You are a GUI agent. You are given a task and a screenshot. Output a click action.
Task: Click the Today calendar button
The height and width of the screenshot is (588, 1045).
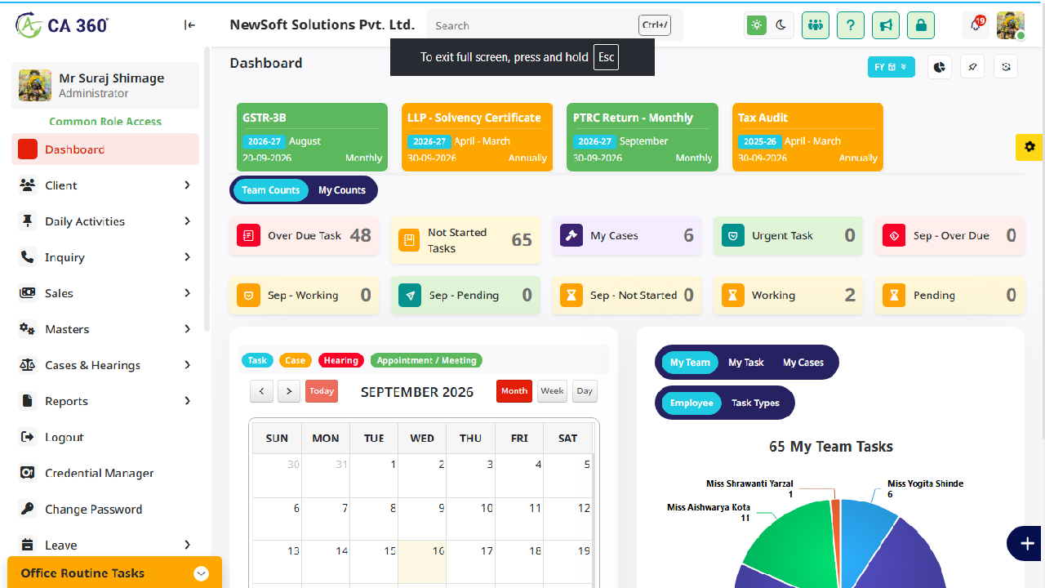click(x=322, y=391)
